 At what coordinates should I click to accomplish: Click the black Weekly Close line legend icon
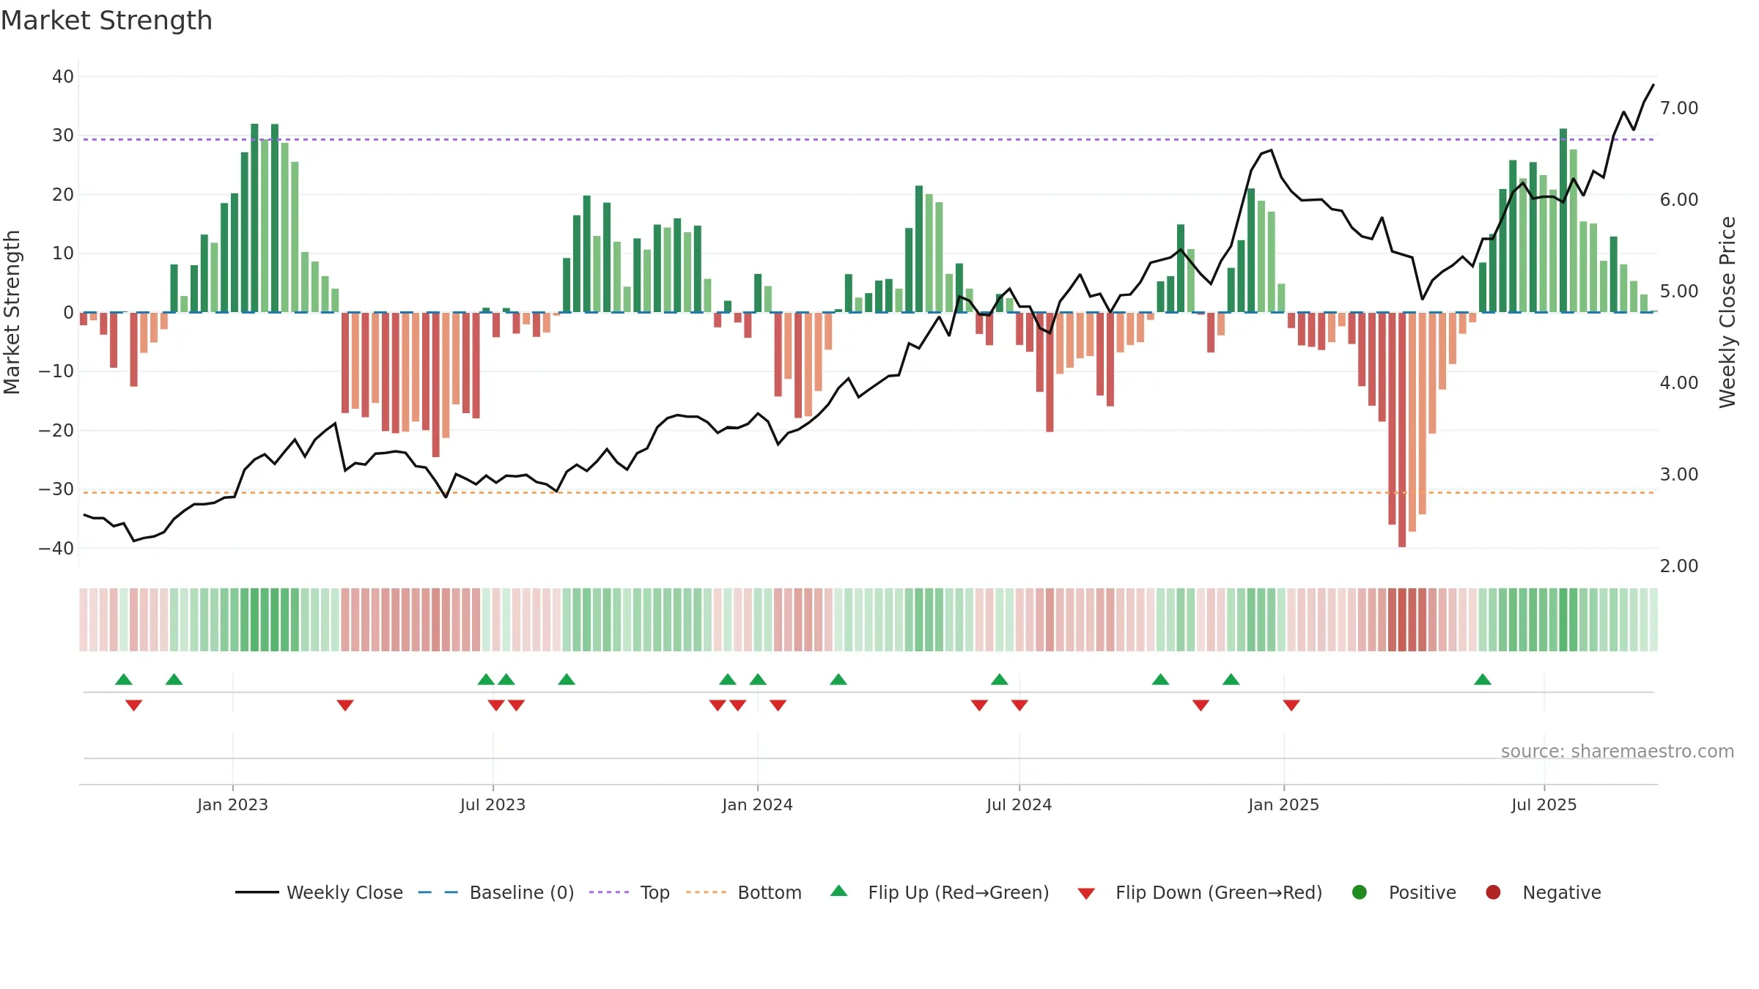257,892
